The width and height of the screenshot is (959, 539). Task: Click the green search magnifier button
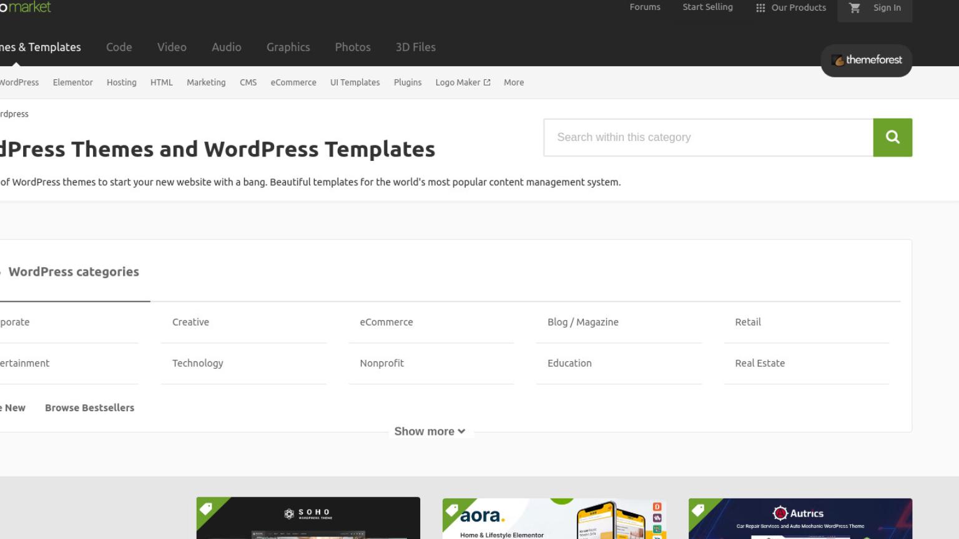coord(892,137)
